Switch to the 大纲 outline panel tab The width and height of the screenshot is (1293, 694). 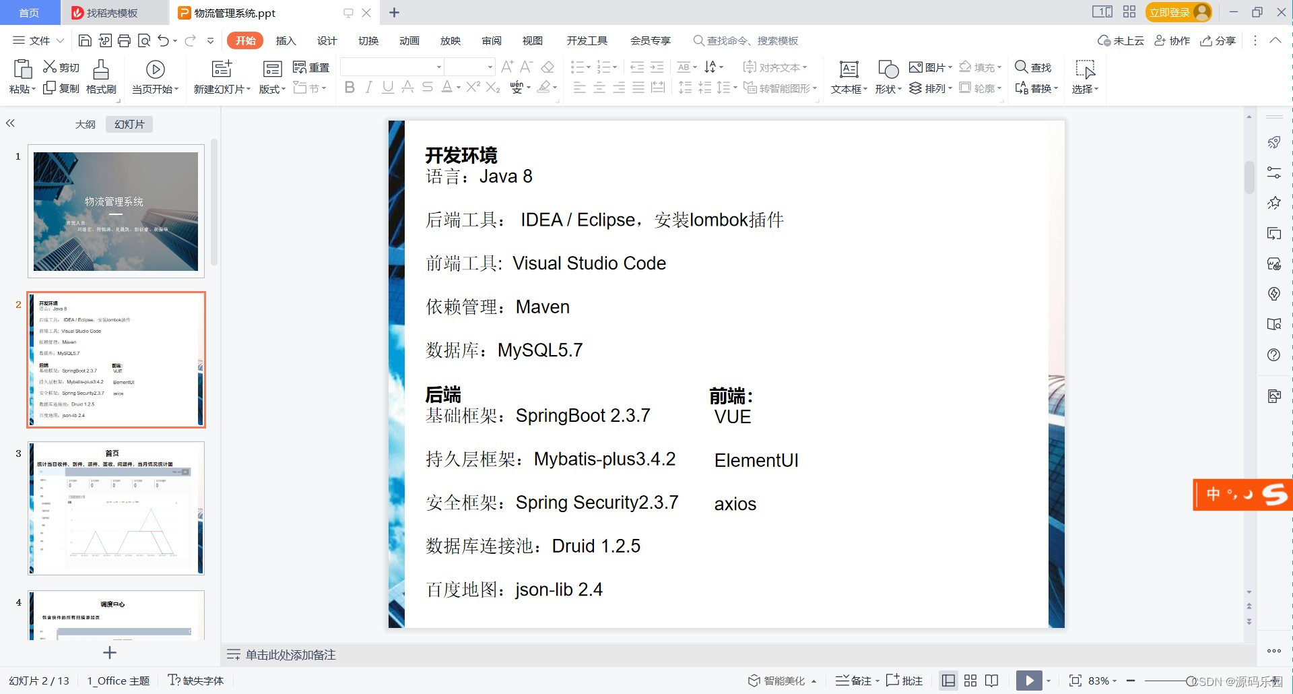pos(86,124)
